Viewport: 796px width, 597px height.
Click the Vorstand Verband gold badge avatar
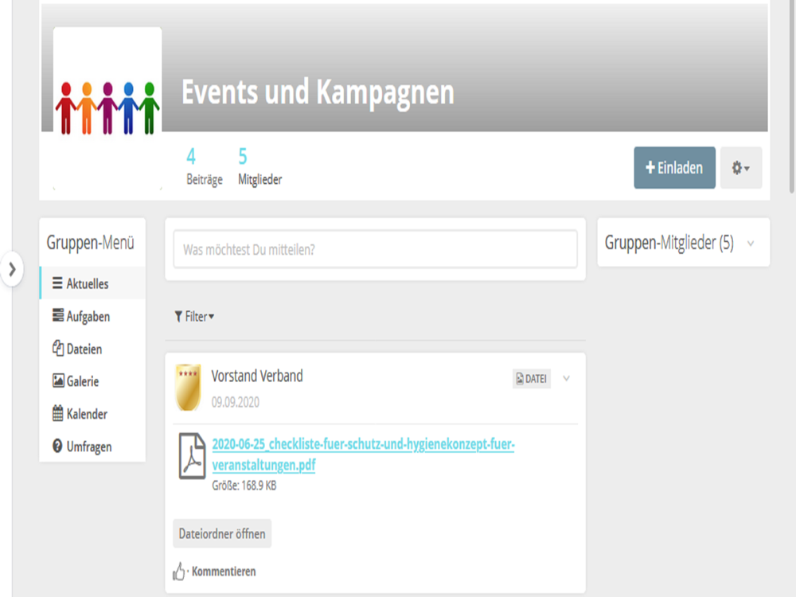[x=188, y=387]
